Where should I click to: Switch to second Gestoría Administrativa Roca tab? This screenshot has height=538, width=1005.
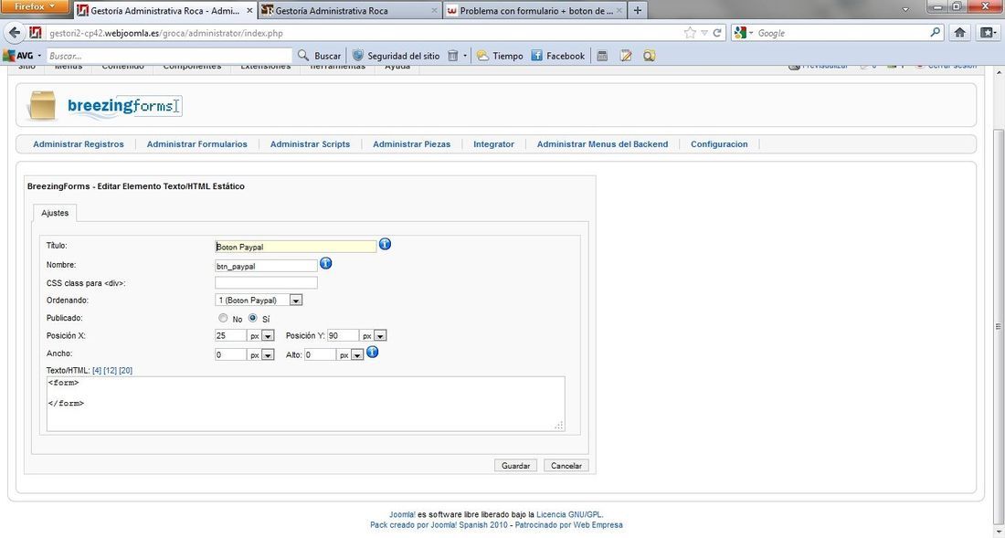(349, 11)
